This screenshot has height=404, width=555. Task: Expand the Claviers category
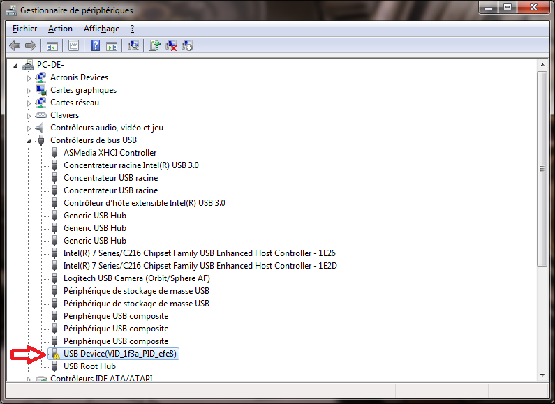[x=29, y=116]
